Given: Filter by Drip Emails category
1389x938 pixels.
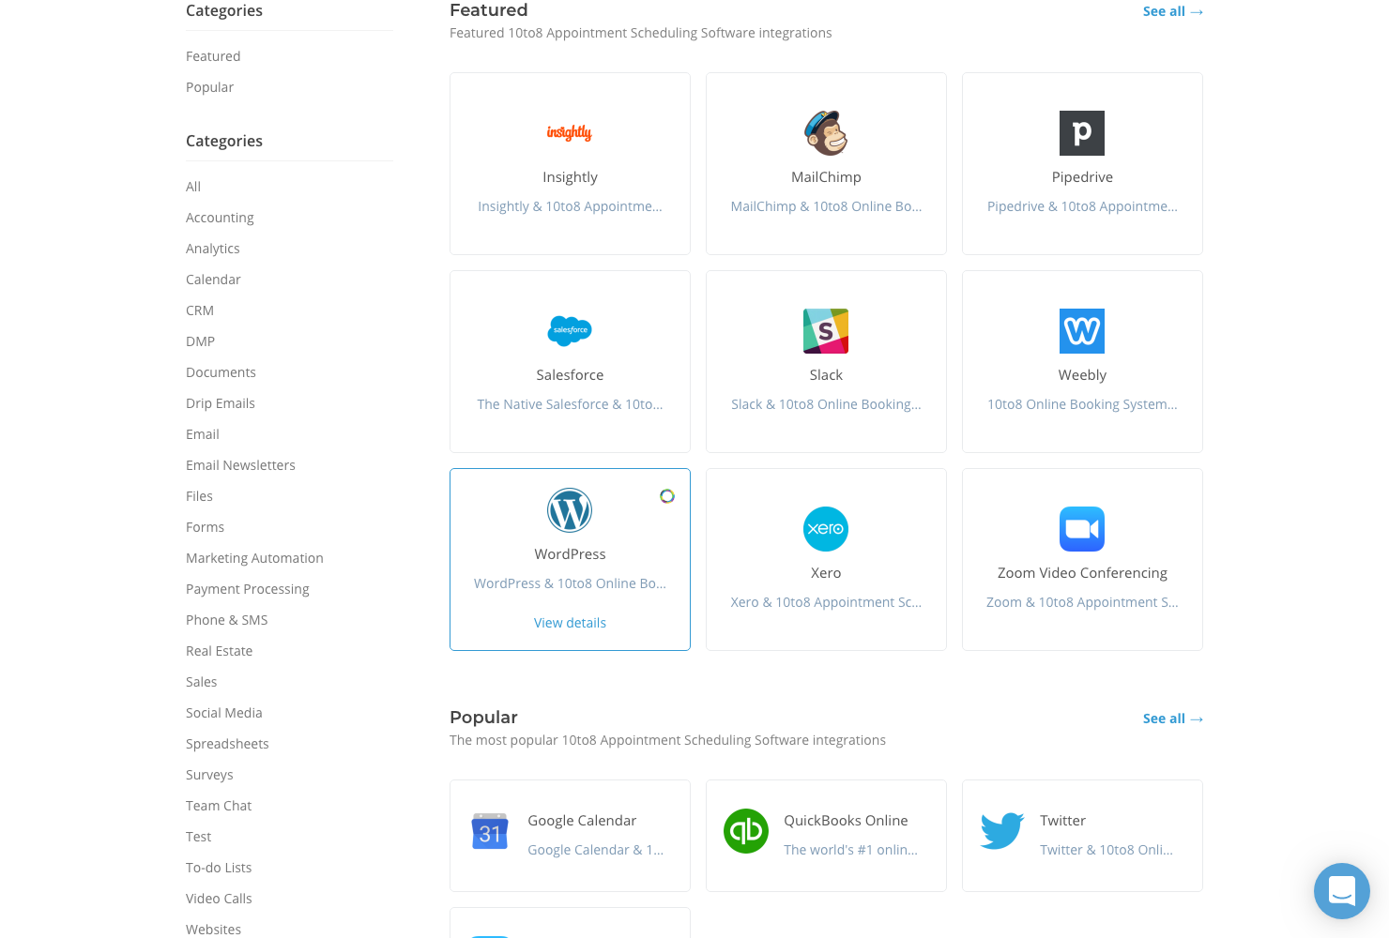Looking at the screenshot, I should click(x=221, y=403).
